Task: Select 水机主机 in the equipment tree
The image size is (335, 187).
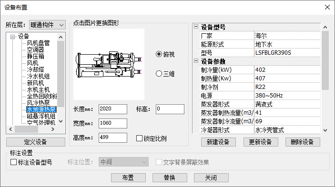Action: coord(38,89)
